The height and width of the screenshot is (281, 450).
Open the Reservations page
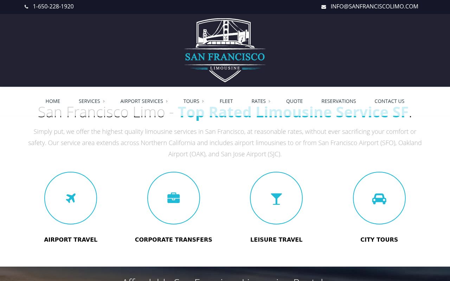339,101
